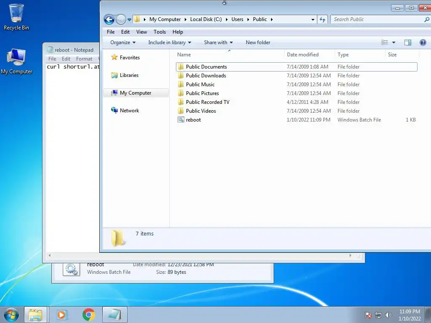
Task: Click the Windows Media Player taskbar icon
Action: coord(62,315)
